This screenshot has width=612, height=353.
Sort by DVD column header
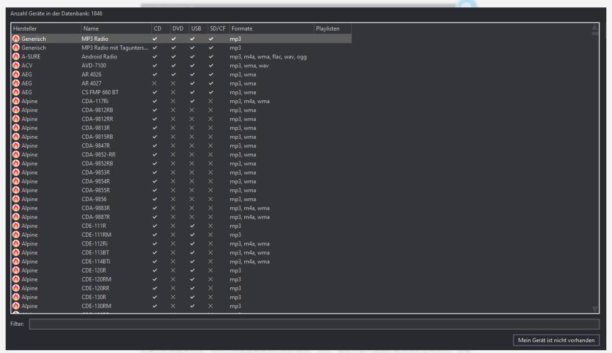click(180, 28)
